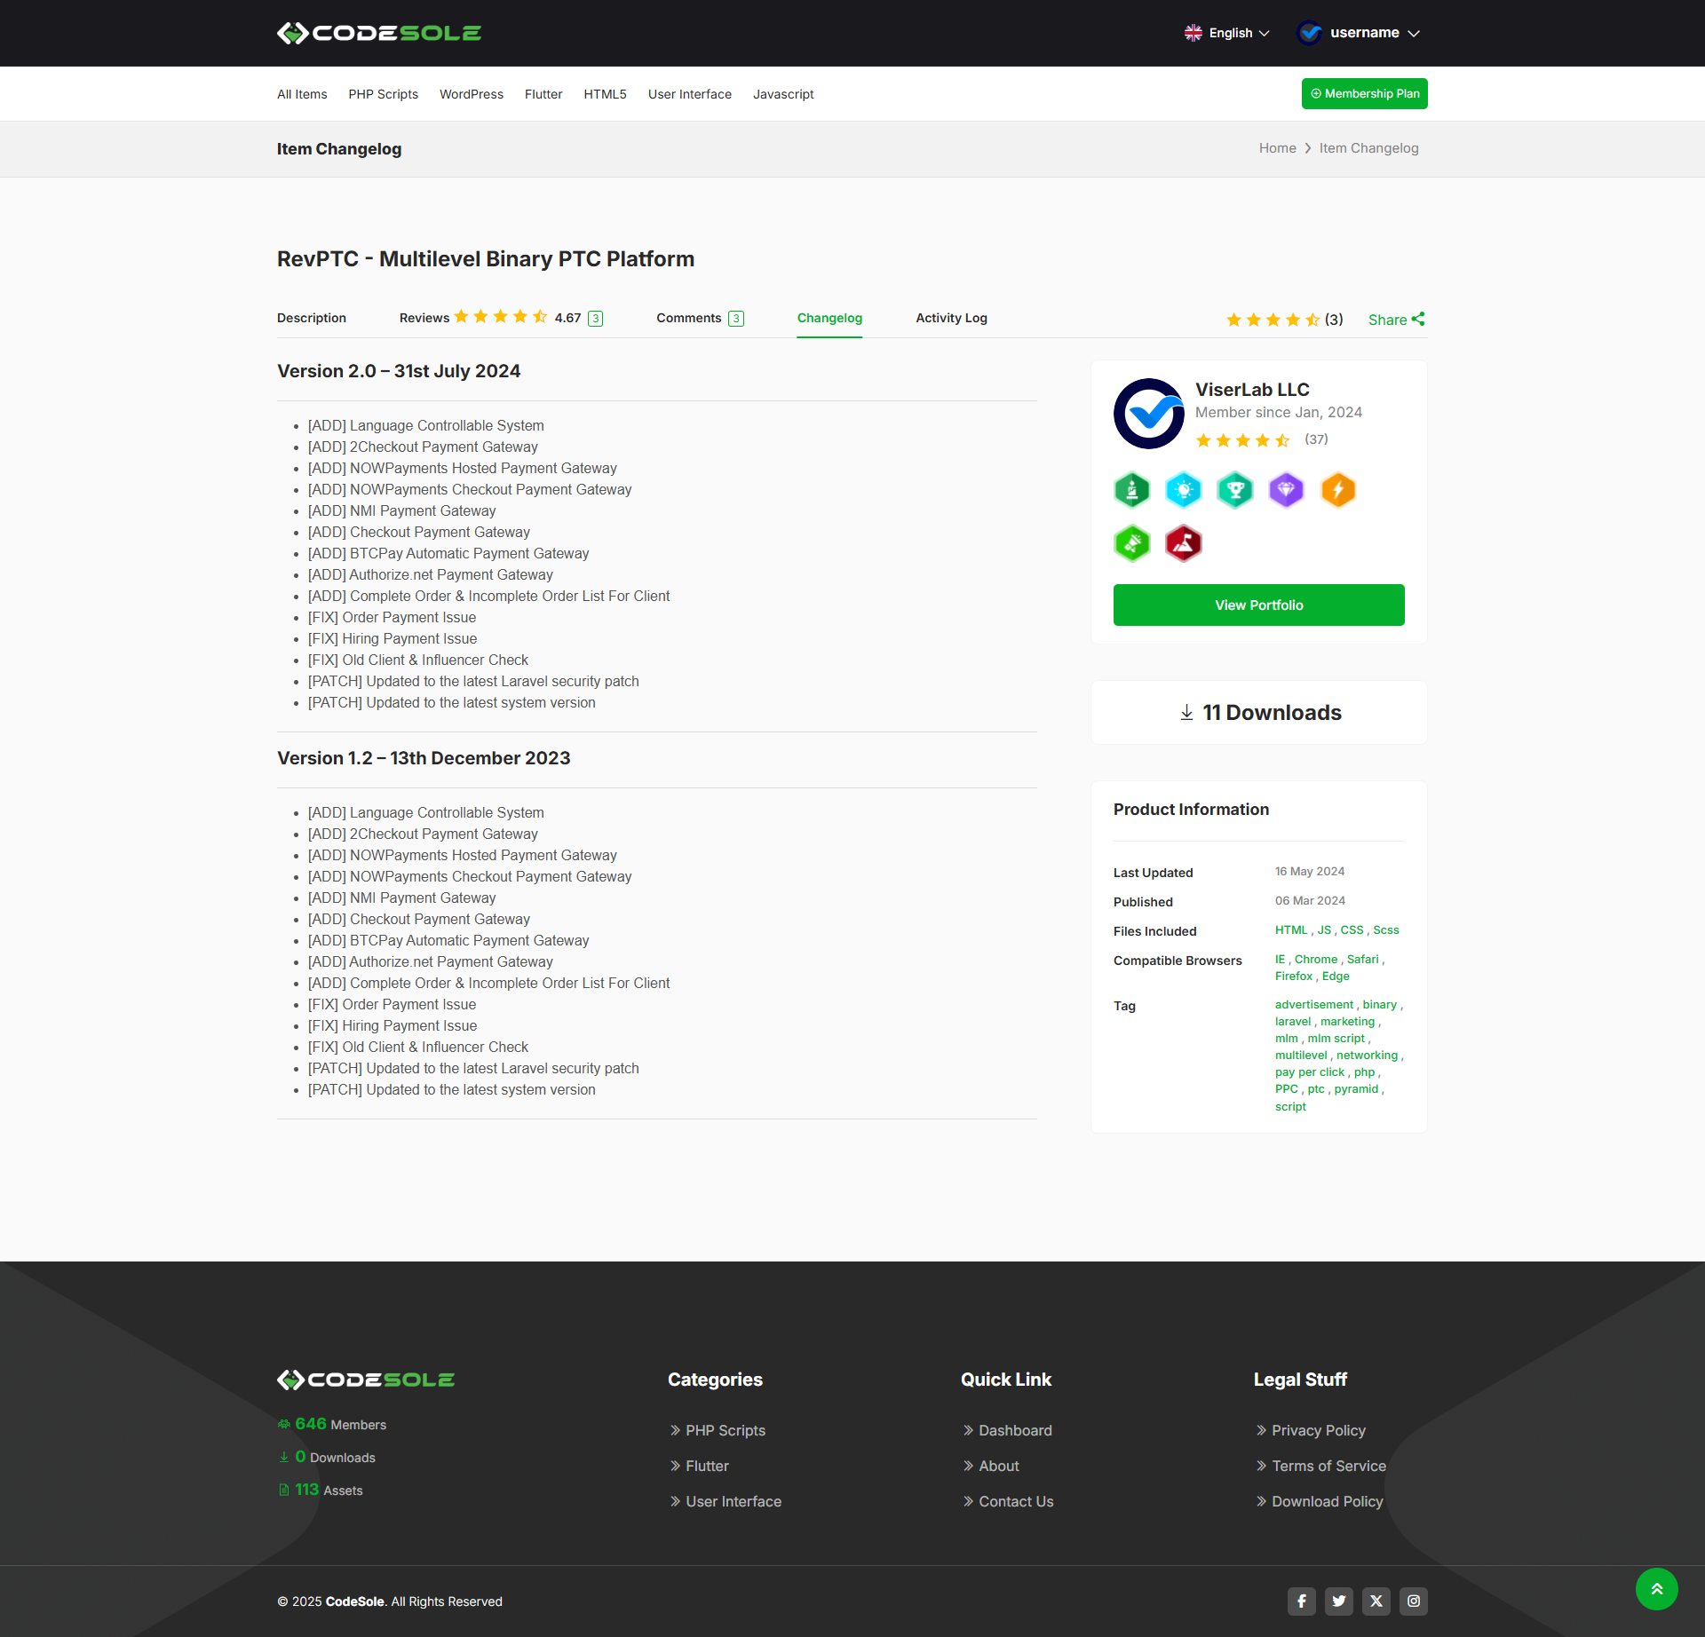Screen dimensions: 1705x1637
Task: Select the Comments tab
Action: click(688, 318)
